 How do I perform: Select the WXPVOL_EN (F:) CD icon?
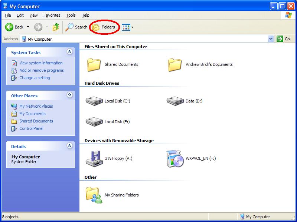click(175, 159)
